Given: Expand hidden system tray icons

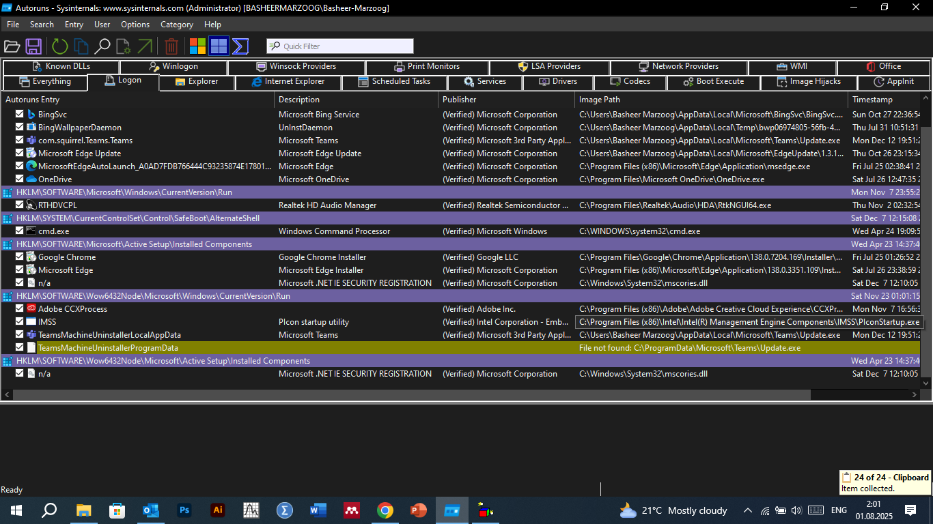Looking at the screenshot, I should (x=748, y=510).
